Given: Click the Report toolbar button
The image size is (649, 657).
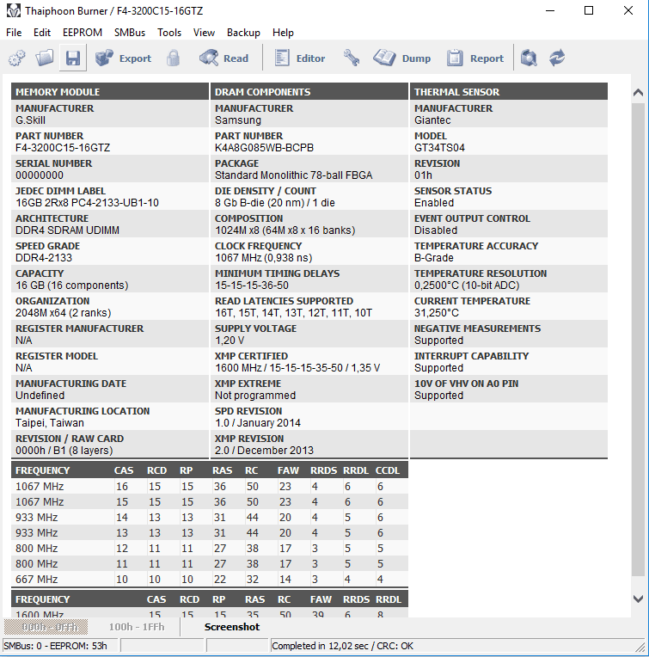Looking at the screenshot, I should (x=475, y=58).
